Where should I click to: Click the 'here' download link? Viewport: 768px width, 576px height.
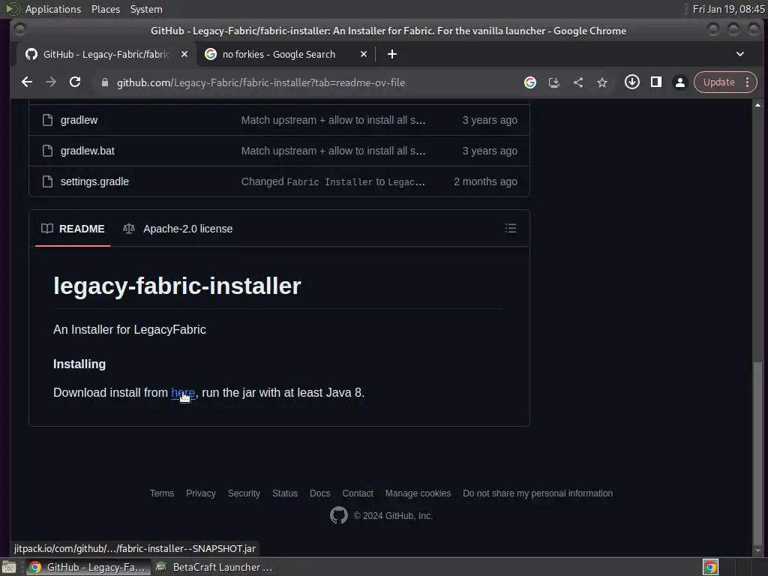(x=183, y=393)
